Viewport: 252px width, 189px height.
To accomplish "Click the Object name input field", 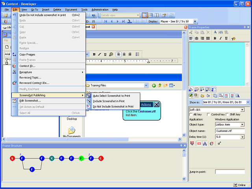I will pos(230,131).
